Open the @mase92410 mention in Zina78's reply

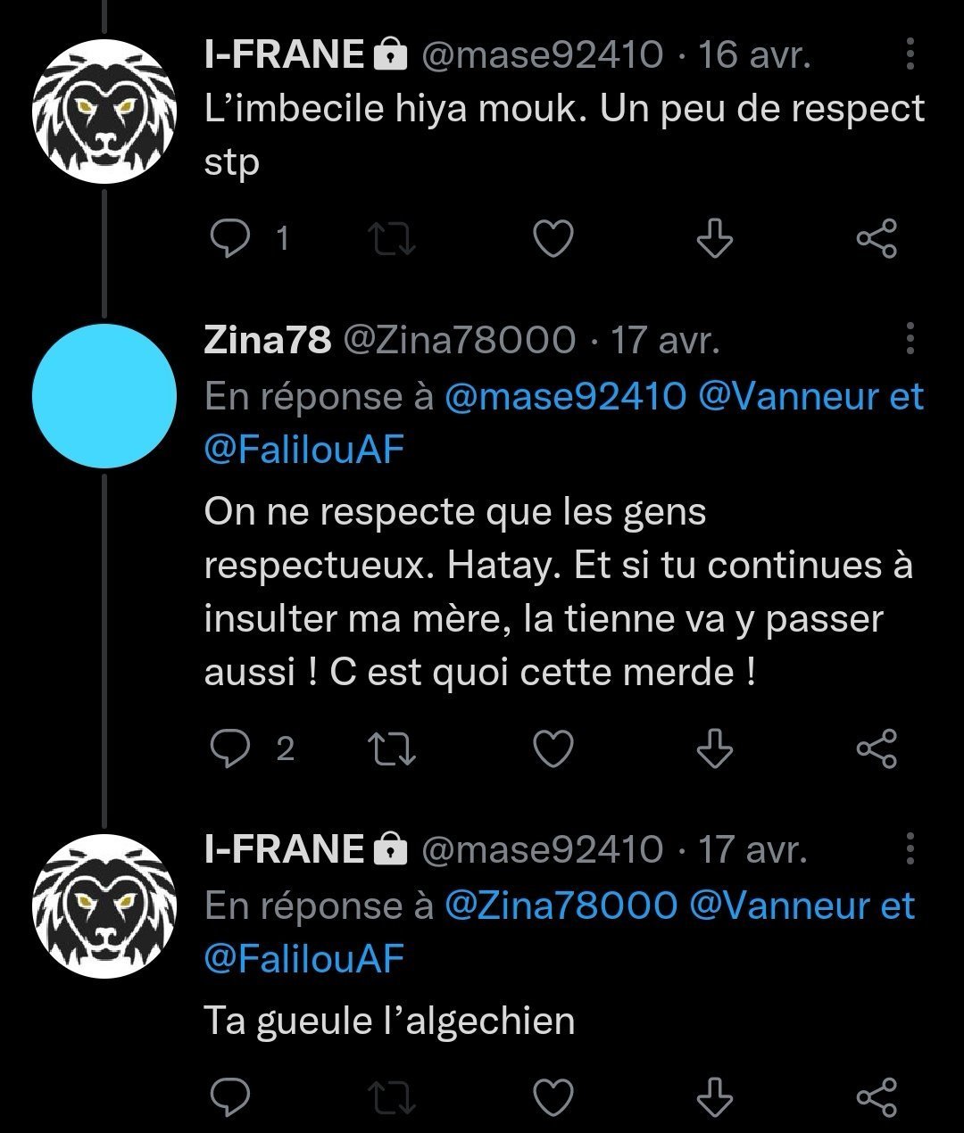565,397
